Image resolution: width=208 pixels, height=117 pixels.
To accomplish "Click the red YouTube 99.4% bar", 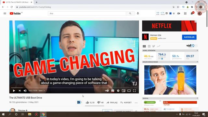I will tap(180, 102).
